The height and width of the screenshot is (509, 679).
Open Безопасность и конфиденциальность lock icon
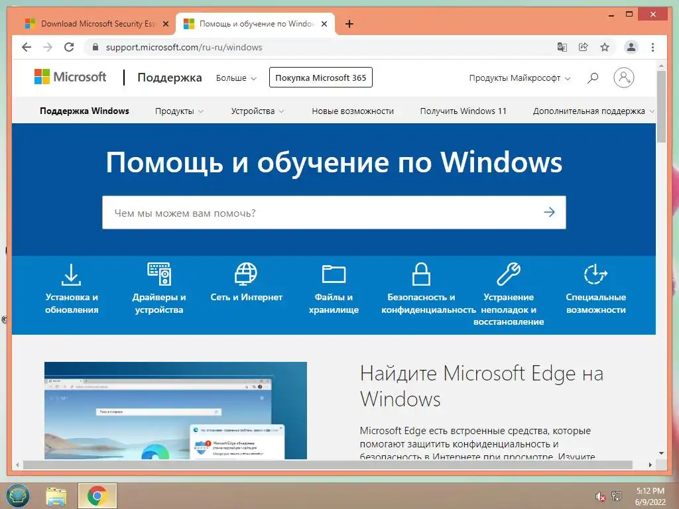click(421, 274)
